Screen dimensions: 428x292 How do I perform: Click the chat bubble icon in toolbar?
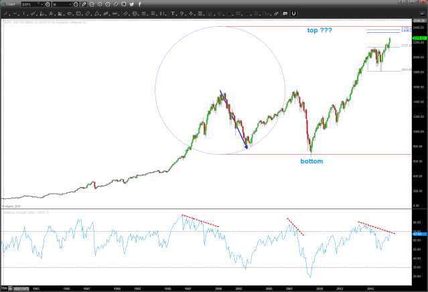click(x=123, y=5)
